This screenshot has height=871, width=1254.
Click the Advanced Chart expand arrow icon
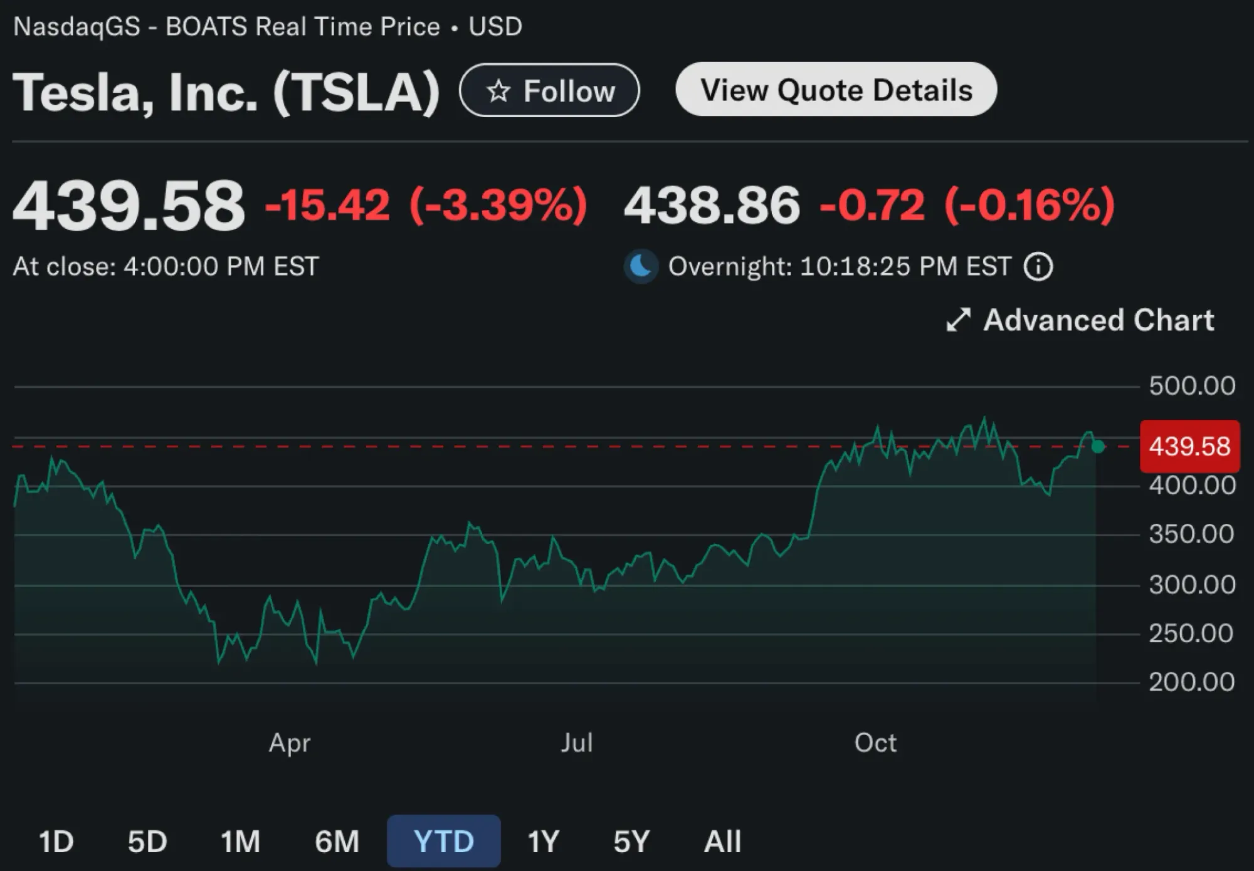958,320
